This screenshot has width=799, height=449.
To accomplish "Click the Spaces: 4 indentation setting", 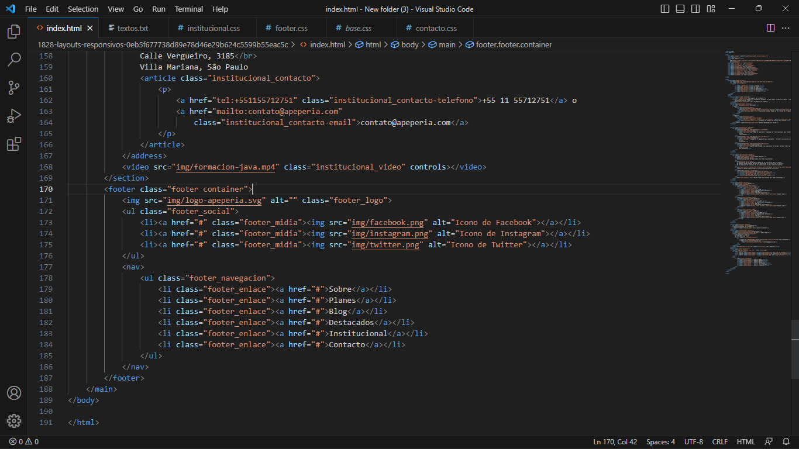I will click(660, 441).
